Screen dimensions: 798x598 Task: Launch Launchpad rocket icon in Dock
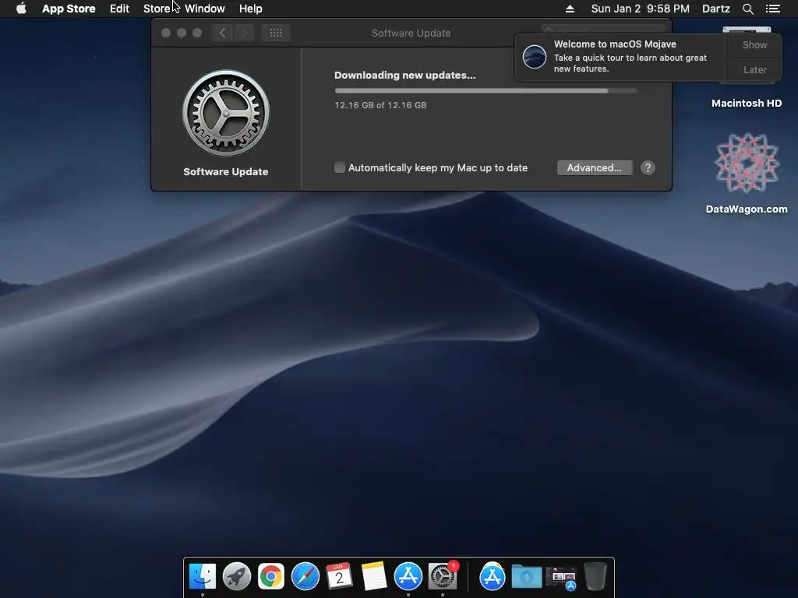[x=237, y=577]
